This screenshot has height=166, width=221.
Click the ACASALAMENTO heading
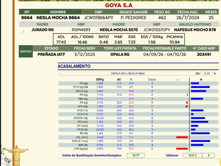(x=74, y=66)
